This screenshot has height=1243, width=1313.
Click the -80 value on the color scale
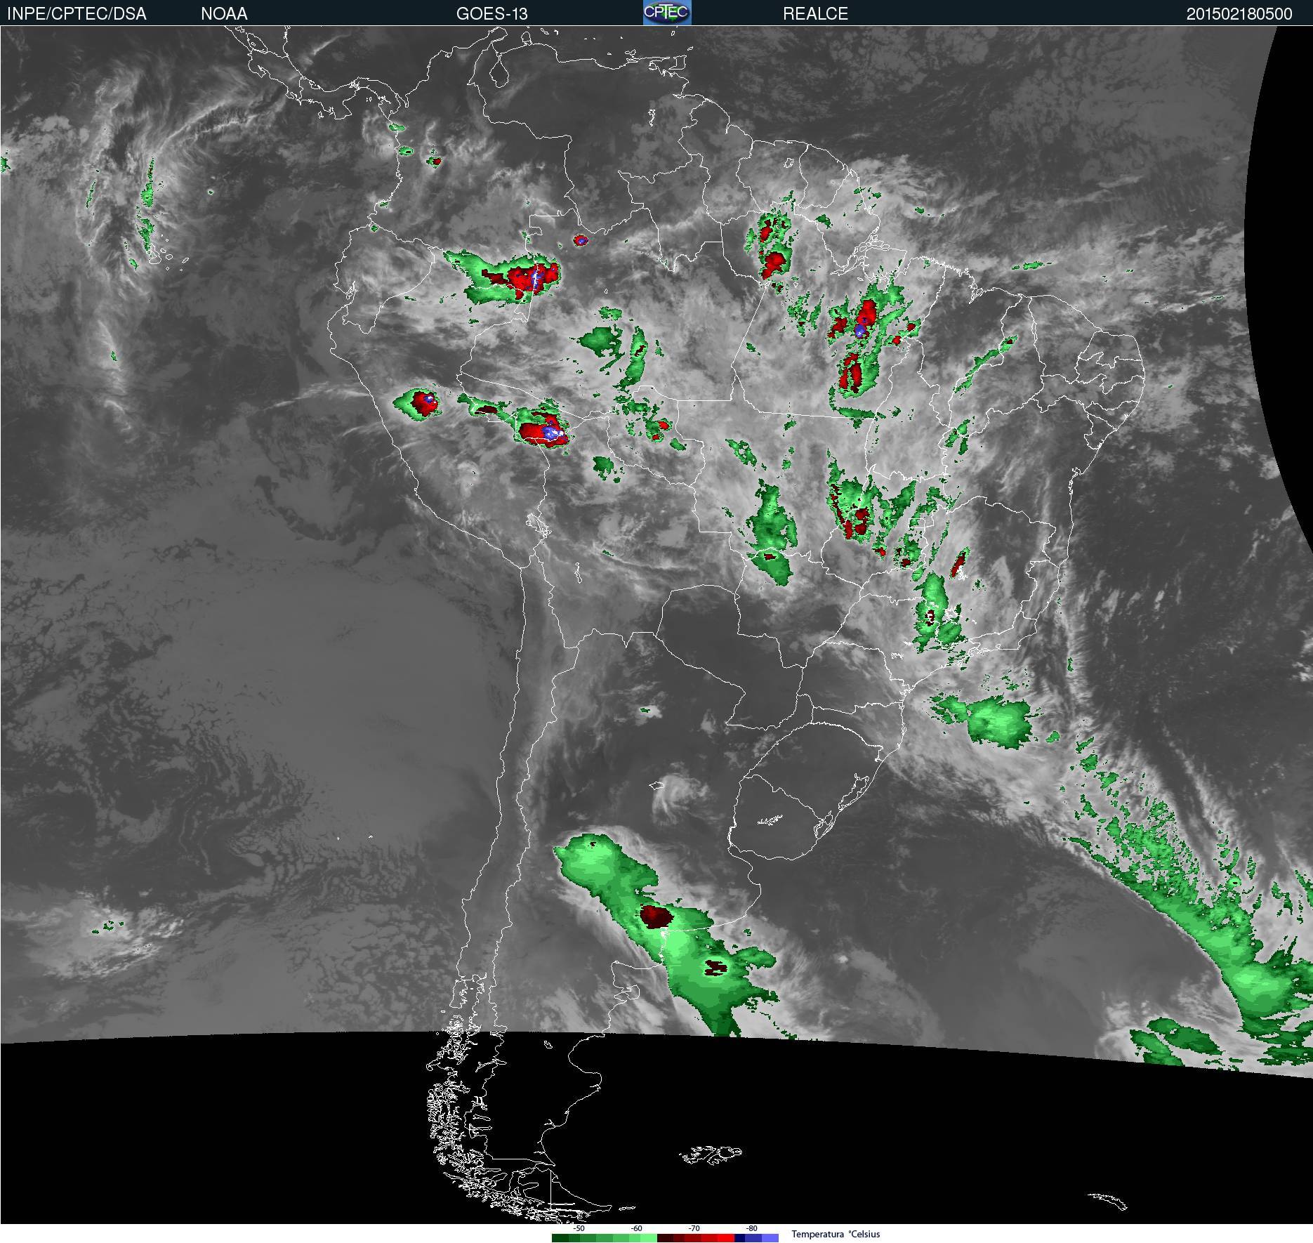tap(751, 1228)
